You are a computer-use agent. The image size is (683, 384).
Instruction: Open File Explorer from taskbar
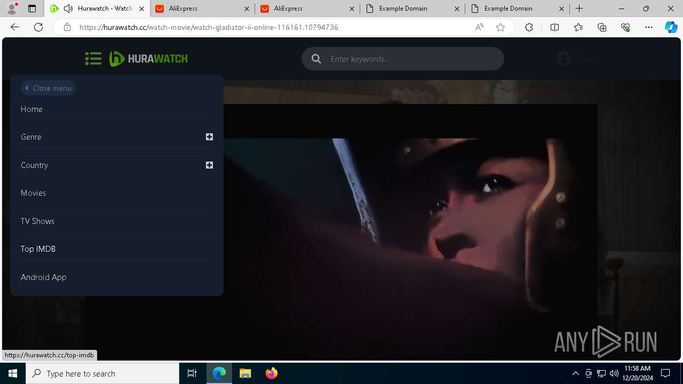pos(245,373)
